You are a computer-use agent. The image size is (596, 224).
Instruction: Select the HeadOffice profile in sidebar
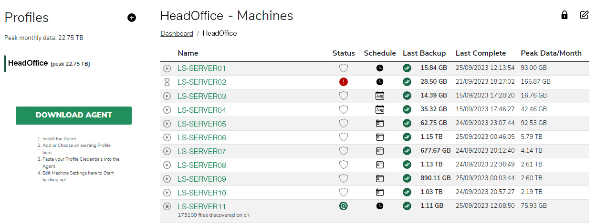pyautogui.click(x=49, y=63)
